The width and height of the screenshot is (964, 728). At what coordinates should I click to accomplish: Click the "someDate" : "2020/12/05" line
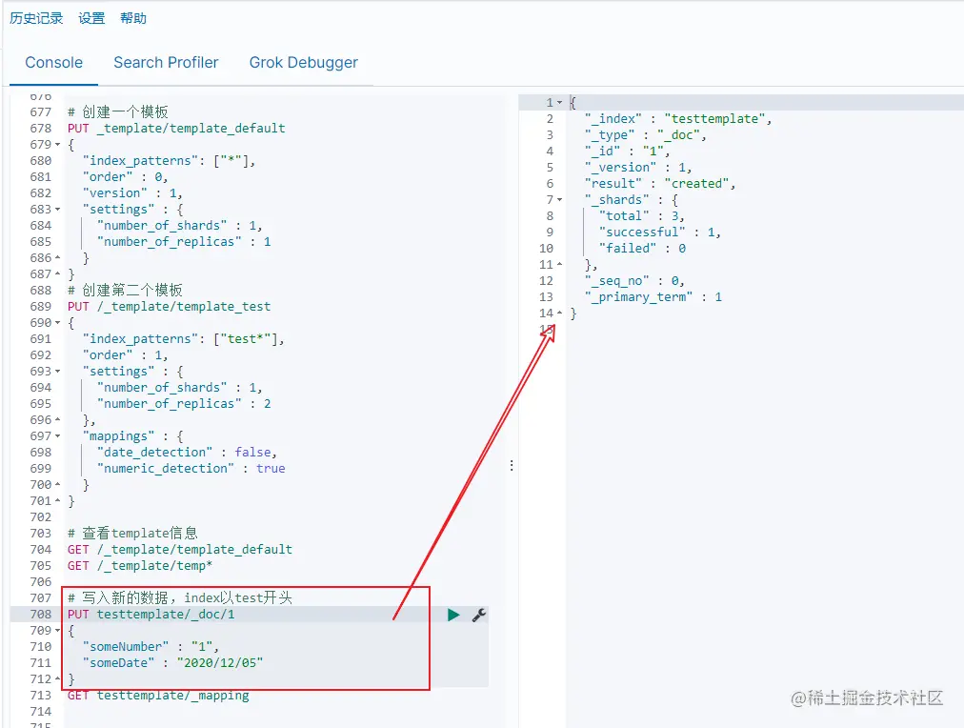pyautogui.click(x=172, y=663)
